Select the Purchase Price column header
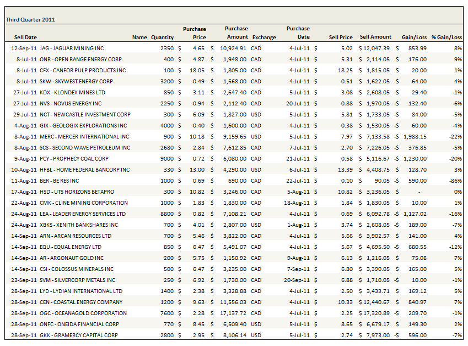 click(194, 33)
